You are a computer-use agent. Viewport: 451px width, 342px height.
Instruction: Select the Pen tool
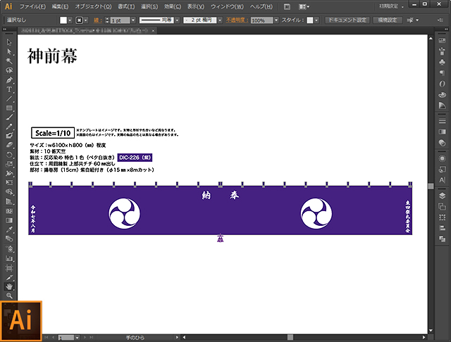coord(9,80)
